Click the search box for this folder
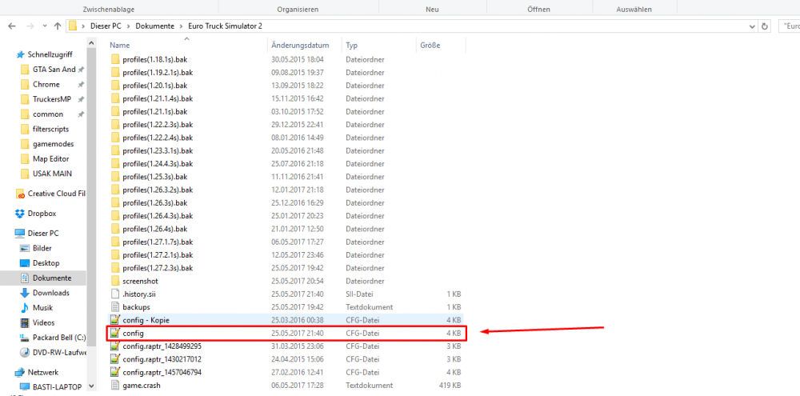The height and width of the screenshot is (396, 800). [790, 26]
